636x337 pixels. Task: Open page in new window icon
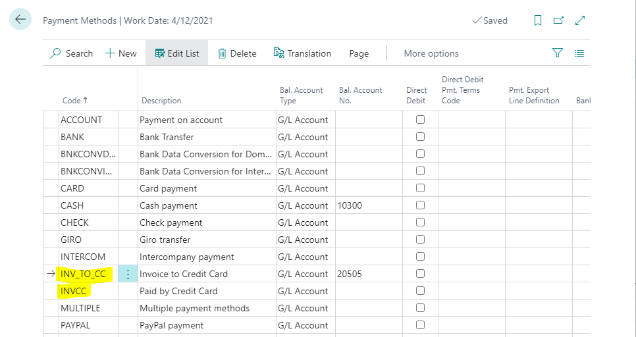[558, 20]
